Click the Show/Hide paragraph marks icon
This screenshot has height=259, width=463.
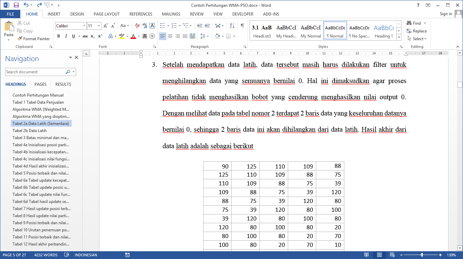[242, 26]
